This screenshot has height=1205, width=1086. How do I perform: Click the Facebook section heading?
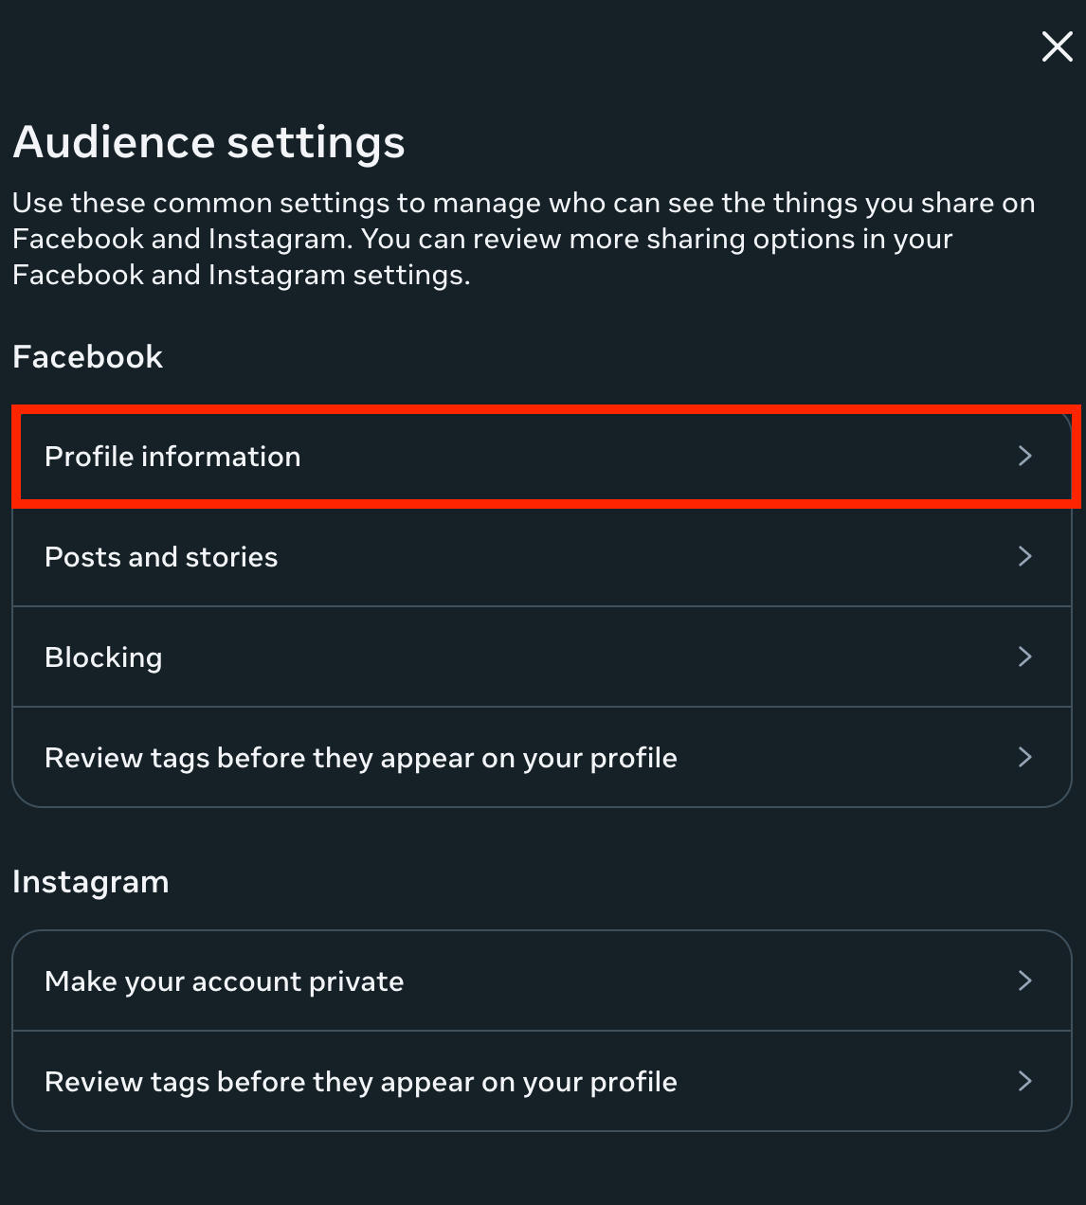point(87,357)
